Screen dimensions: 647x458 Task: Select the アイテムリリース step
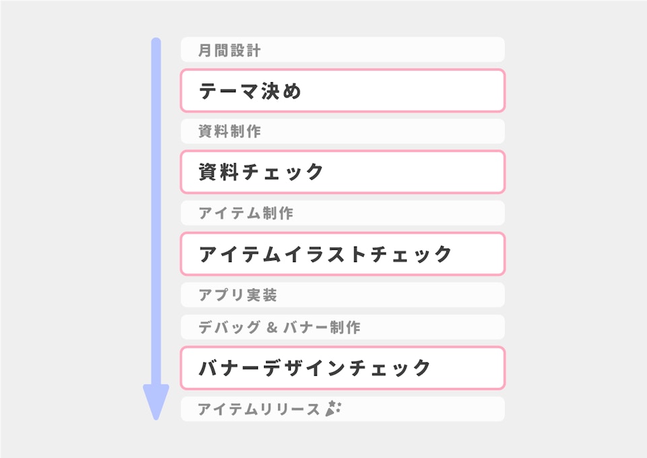[342, 409]
